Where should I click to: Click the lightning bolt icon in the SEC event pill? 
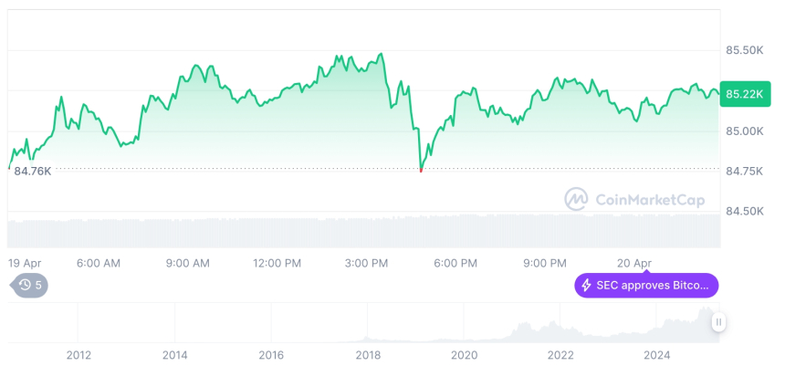coord(586,286)
